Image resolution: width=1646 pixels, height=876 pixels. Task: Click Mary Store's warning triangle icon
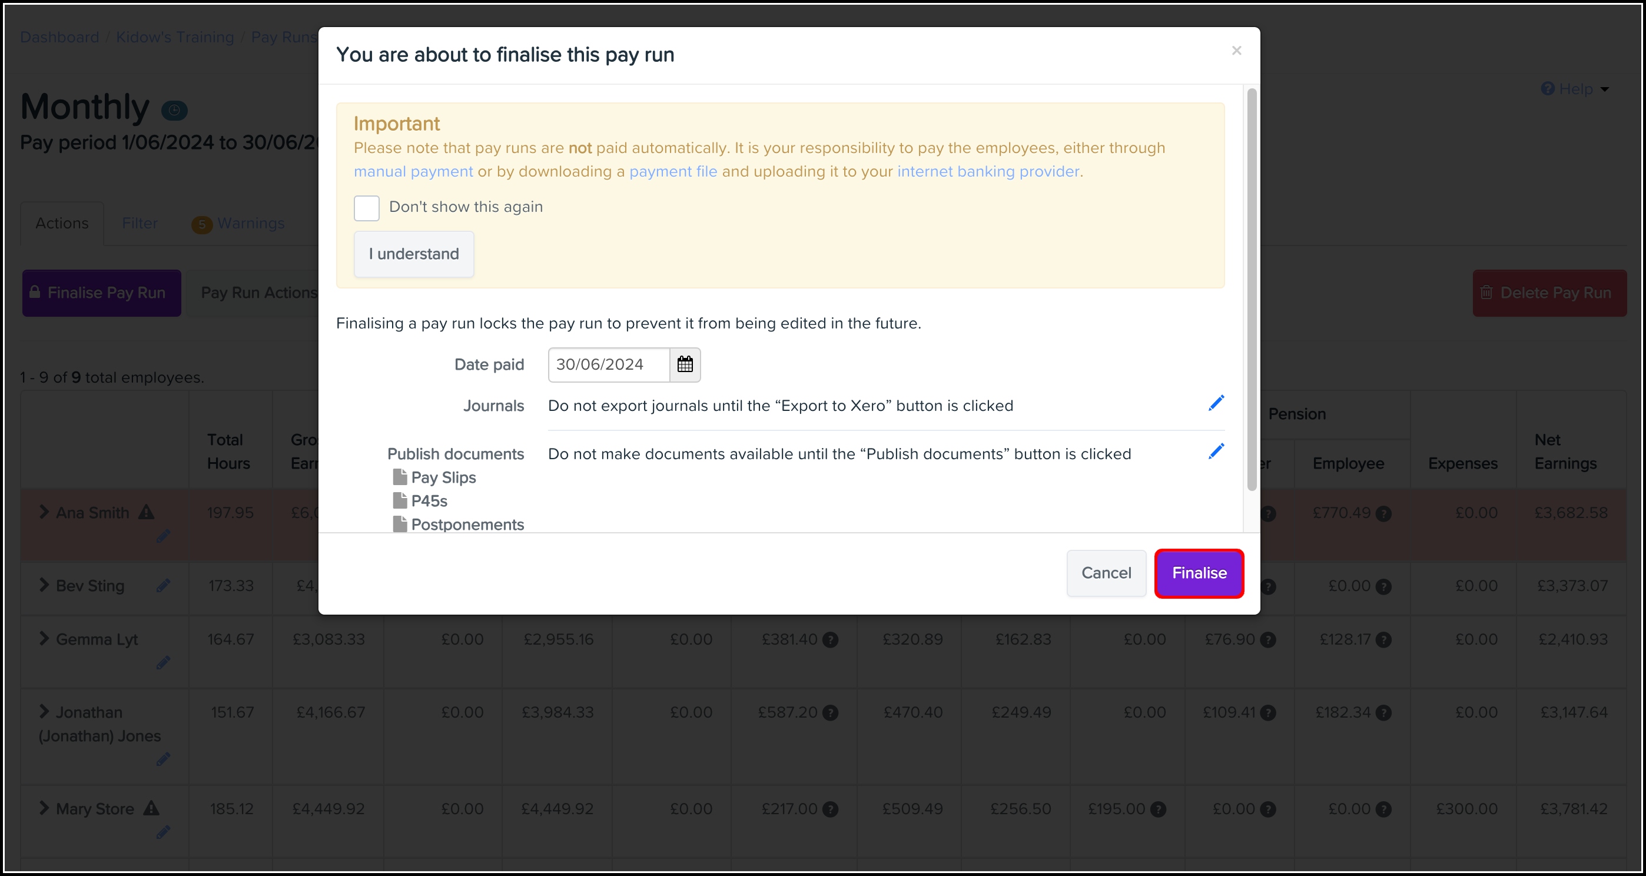tap(151, 808)
